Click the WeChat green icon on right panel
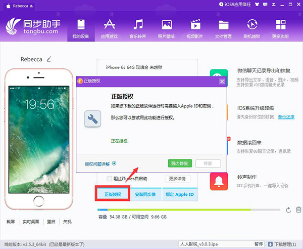Image resolution: width=303 pixels, height=249 pixels. [x=219, y=73]
